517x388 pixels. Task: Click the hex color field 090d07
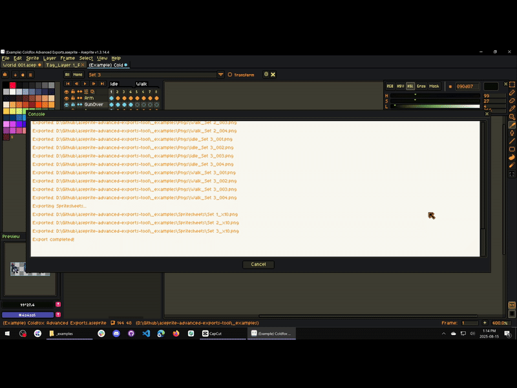[467, 87]
